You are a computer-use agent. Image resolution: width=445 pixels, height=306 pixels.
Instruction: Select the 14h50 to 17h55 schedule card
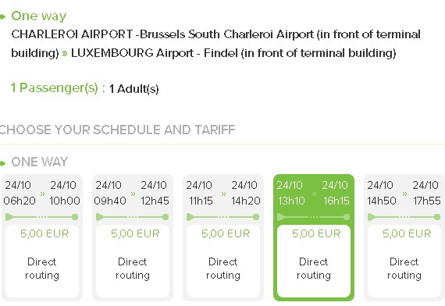[404, 237]
